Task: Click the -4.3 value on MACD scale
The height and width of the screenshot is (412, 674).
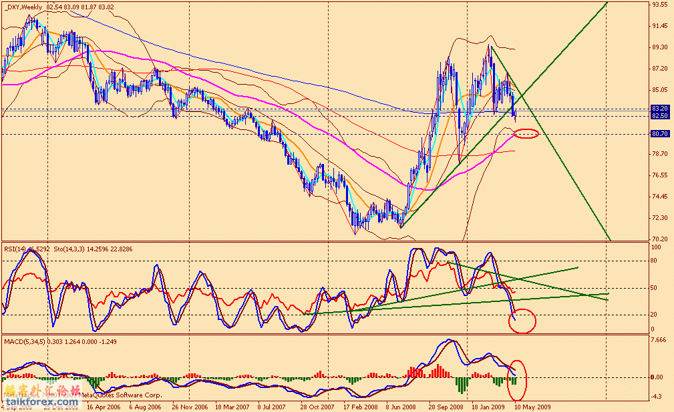Action: click(x=657, y=397)
